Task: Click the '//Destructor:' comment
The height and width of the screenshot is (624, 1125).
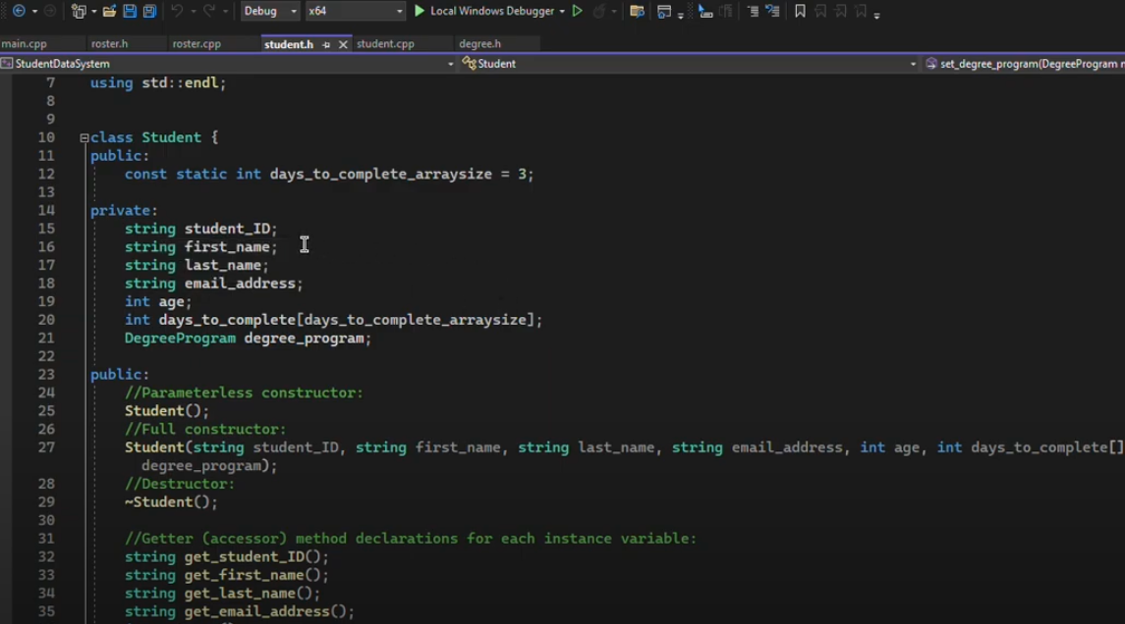Action: coord(180,485)
